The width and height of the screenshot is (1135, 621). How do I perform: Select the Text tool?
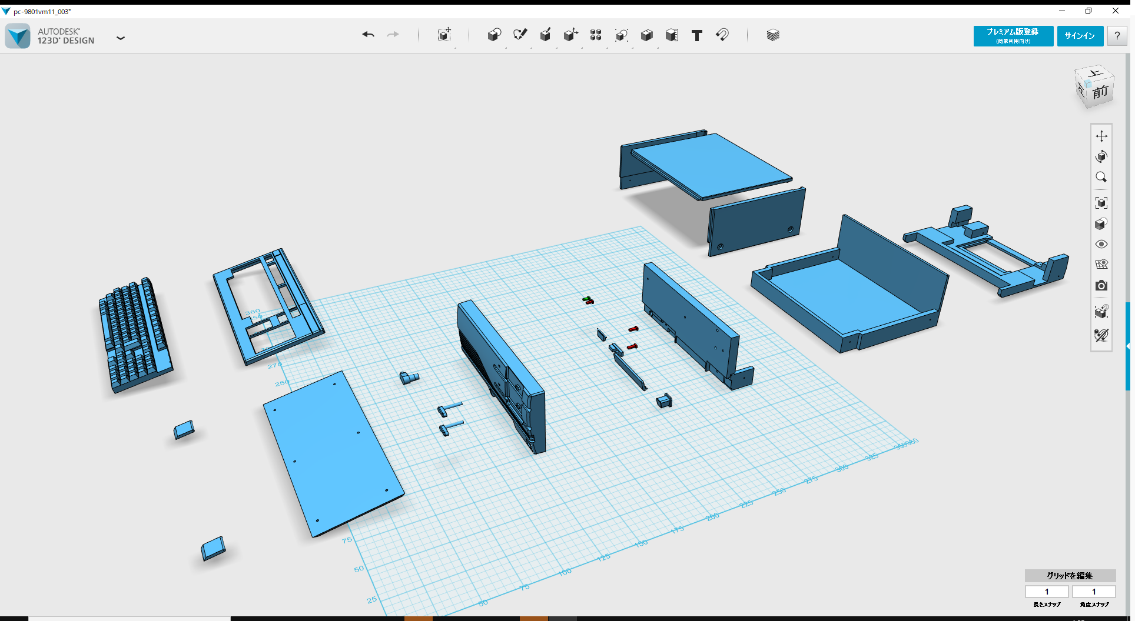pyautogui.click(x=697, y=35)
